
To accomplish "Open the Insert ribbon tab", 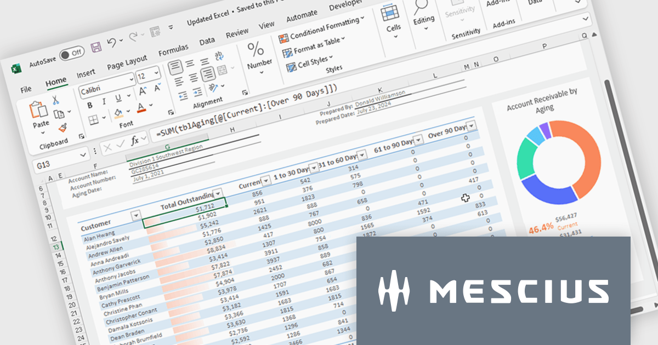I will tap(86, 73).
